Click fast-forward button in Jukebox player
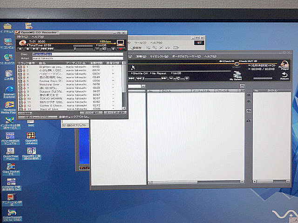Viewport: 298px width, 223px height. (x=164, y=79)
